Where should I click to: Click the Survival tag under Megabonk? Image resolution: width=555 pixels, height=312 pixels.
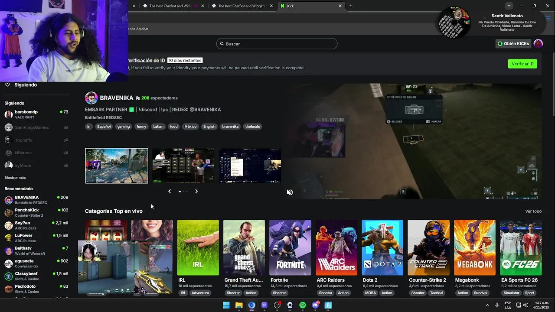(480, 293)
